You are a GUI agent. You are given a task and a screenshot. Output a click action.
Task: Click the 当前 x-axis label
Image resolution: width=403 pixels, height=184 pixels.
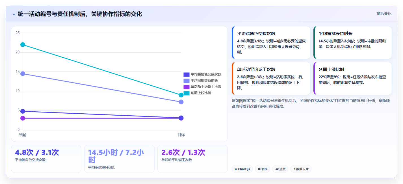tap(23, 135)
